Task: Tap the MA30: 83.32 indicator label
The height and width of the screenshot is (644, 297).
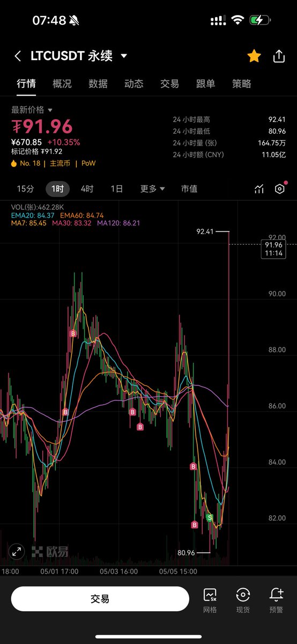Action: pos(71,223)
